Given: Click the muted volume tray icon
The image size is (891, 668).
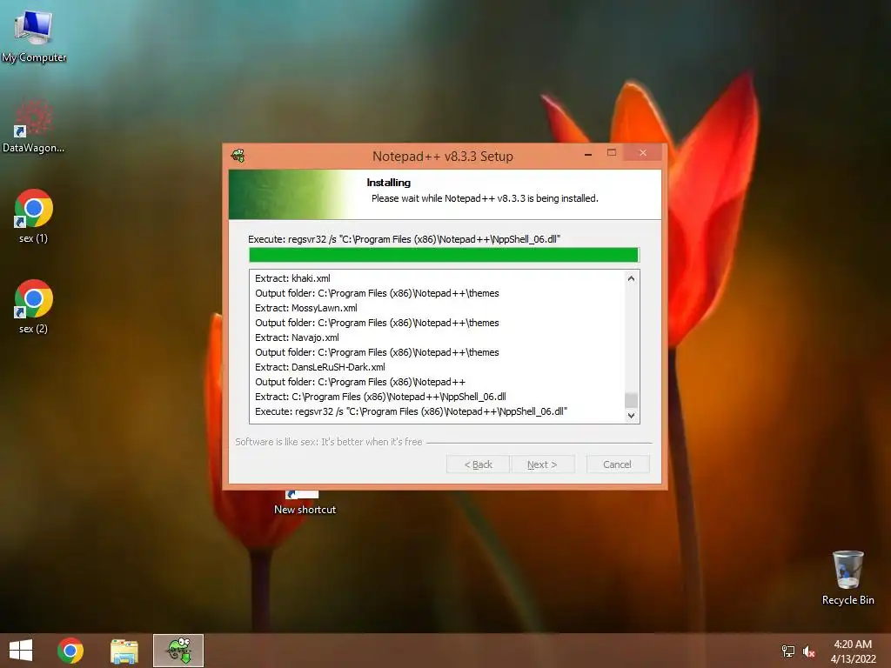Looking at the screenshot, I should (808, 651).
